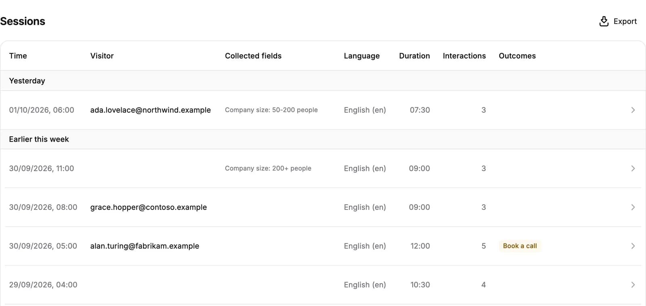
Task: Click the 12:00 duration value
Action: point(420,246)
